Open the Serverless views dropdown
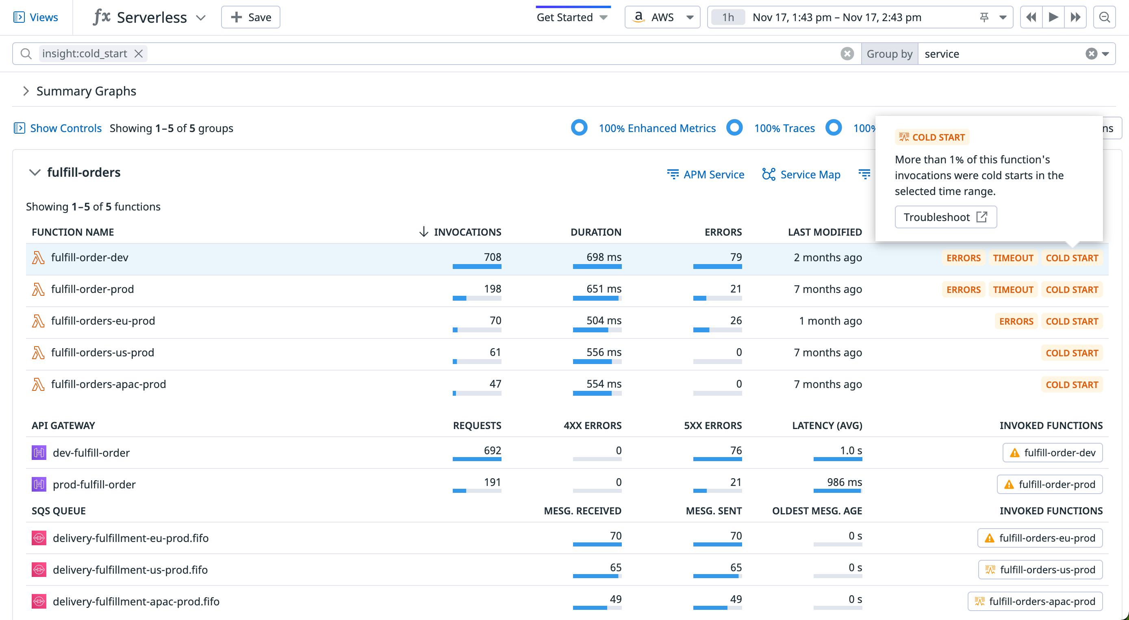The image size is (1129, 620). 201,17
